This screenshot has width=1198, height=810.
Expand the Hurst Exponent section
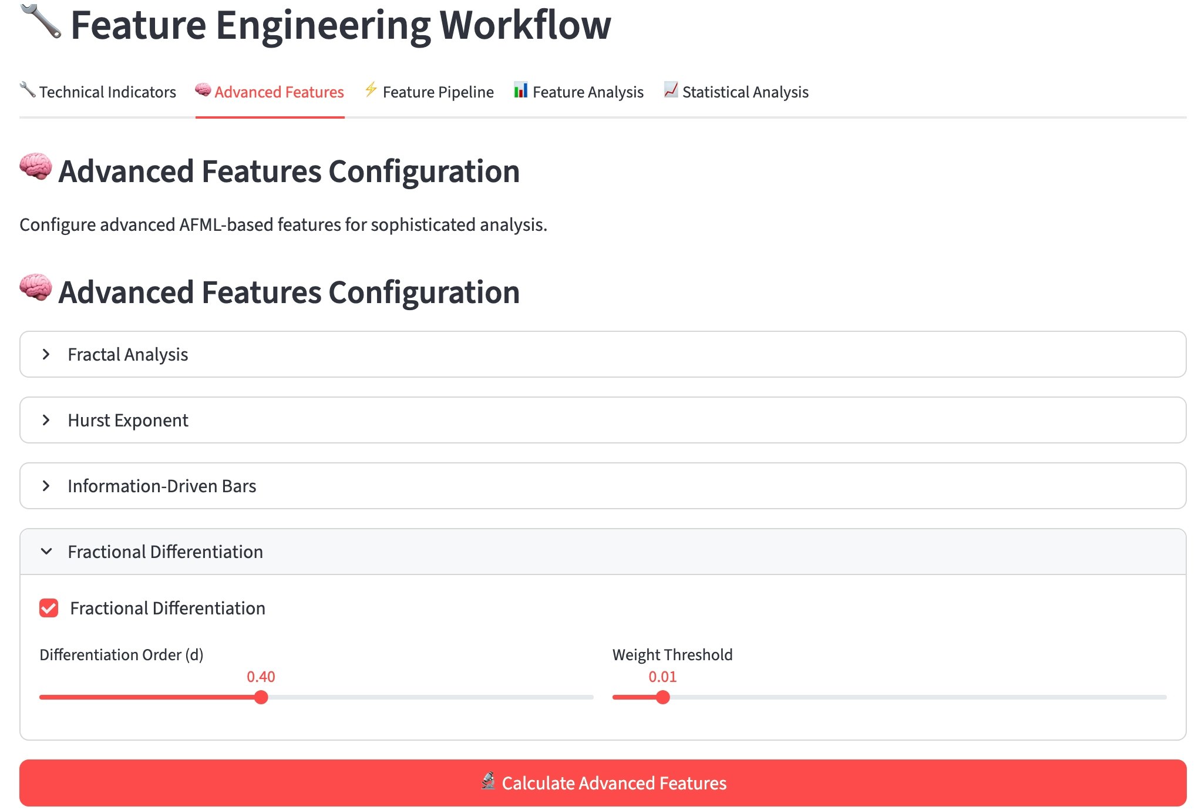[127, 419]
